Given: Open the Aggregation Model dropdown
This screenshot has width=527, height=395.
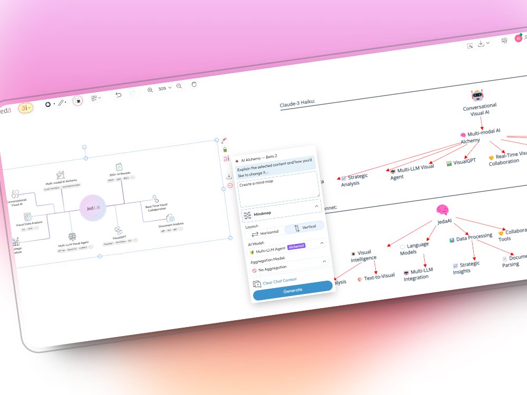Looking at the screenshot, I should coord(290,265).
